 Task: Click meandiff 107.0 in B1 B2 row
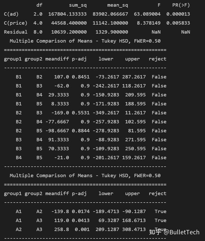click(x=61, y=77)
